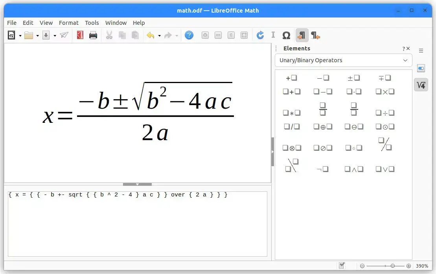This screenshot has height=274, width=436.
Task: Click the zoom in plus on status bar
Action: pyautogui.click(x=408, y=266)
